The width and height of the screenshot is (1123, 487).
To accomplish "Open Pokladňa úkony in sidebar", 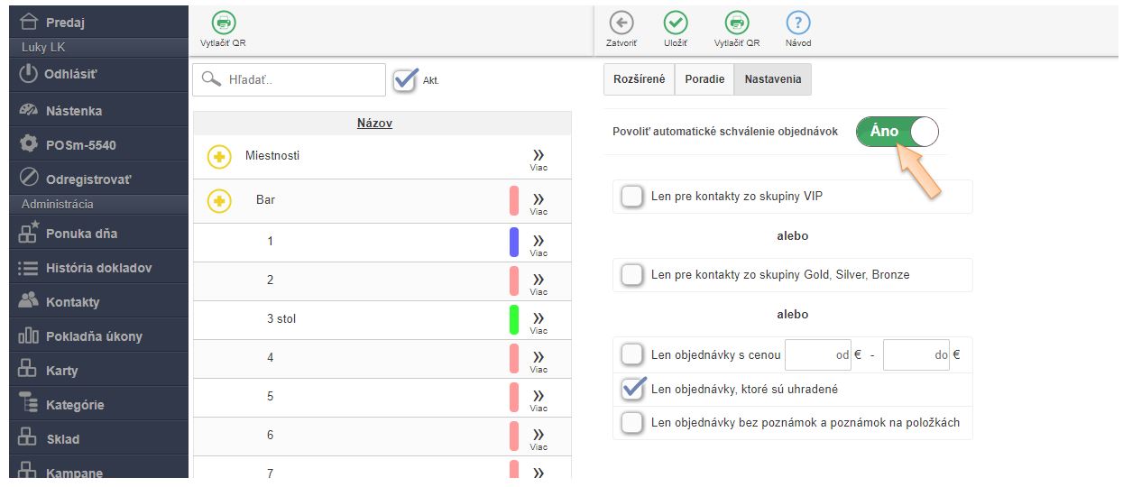I will [94, 336].
